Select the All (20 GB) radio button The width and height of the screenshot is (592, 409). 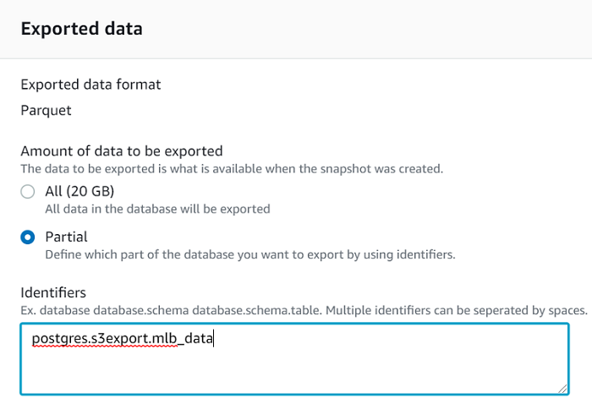[x=28, y=192]
